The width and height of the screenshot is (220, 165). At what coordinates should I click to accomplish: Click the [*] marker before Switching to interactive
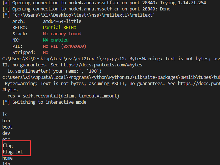pyautogui.click(x=6, y=102)
